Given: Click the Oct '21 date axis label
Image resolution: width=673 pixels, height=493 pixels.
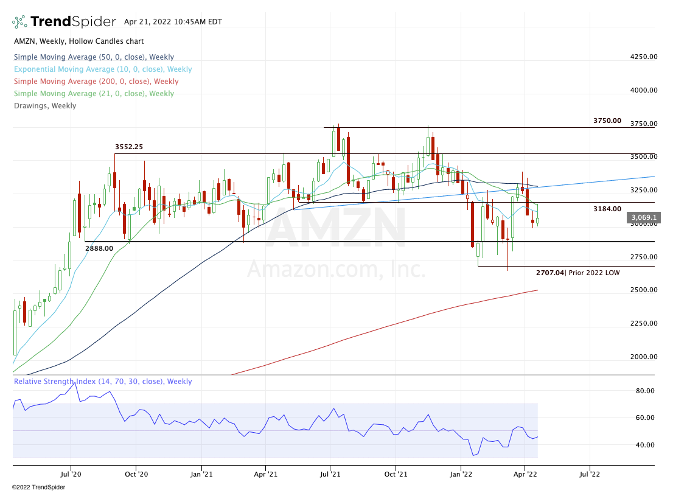Looking at the screenshot, I should pos(396,474).
